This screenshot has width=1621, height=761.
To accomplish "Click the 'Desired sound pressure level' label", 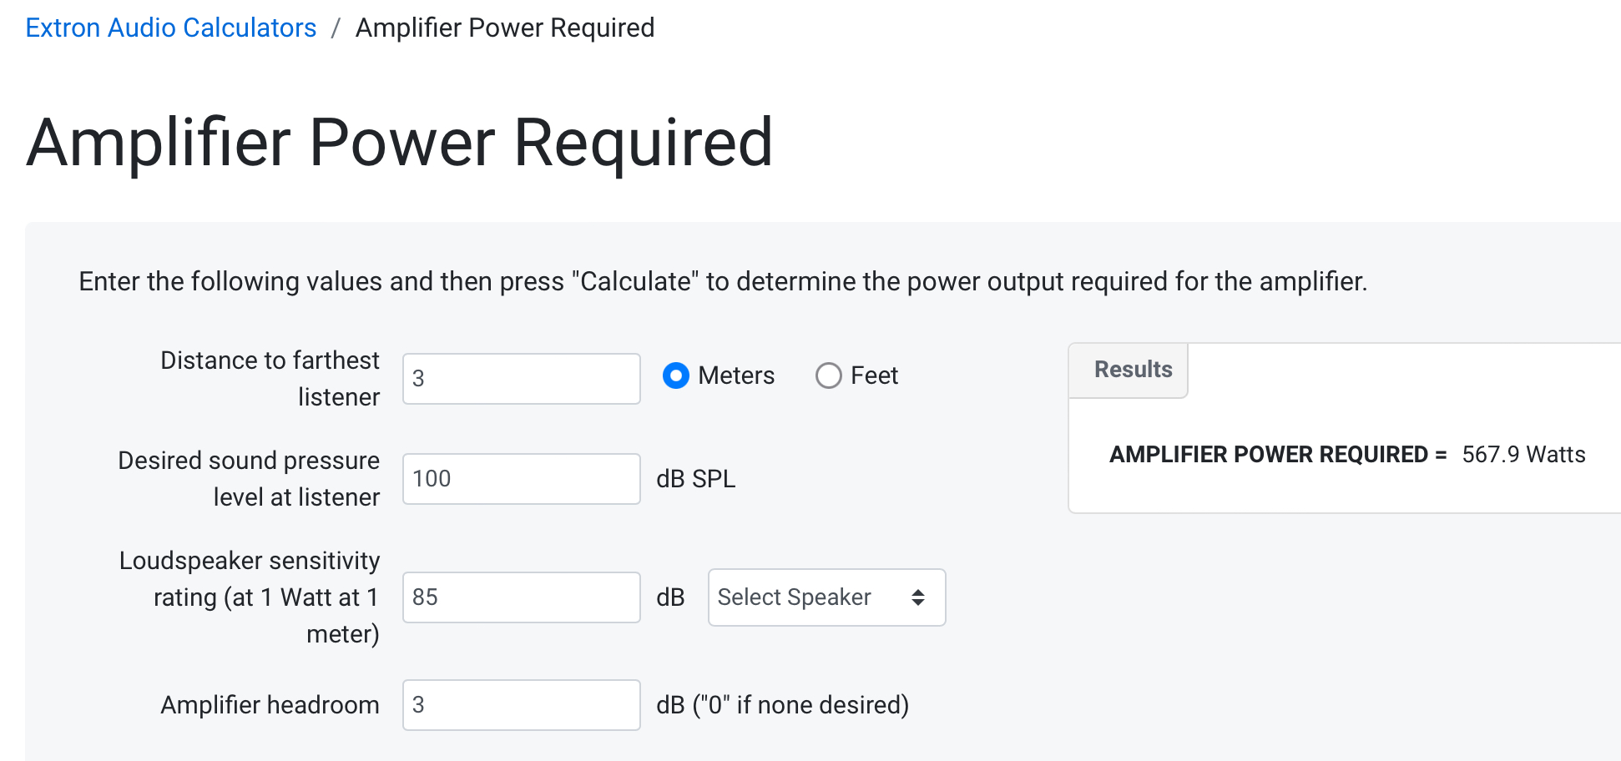I will click(x=249, y=478).
